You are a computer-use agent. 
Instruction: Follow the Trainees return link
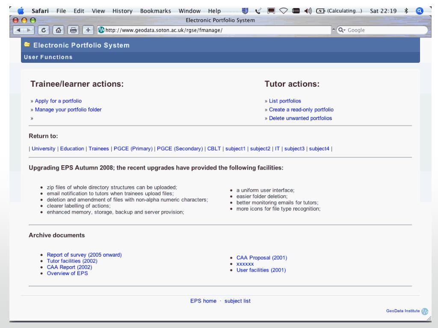[99, 149]
